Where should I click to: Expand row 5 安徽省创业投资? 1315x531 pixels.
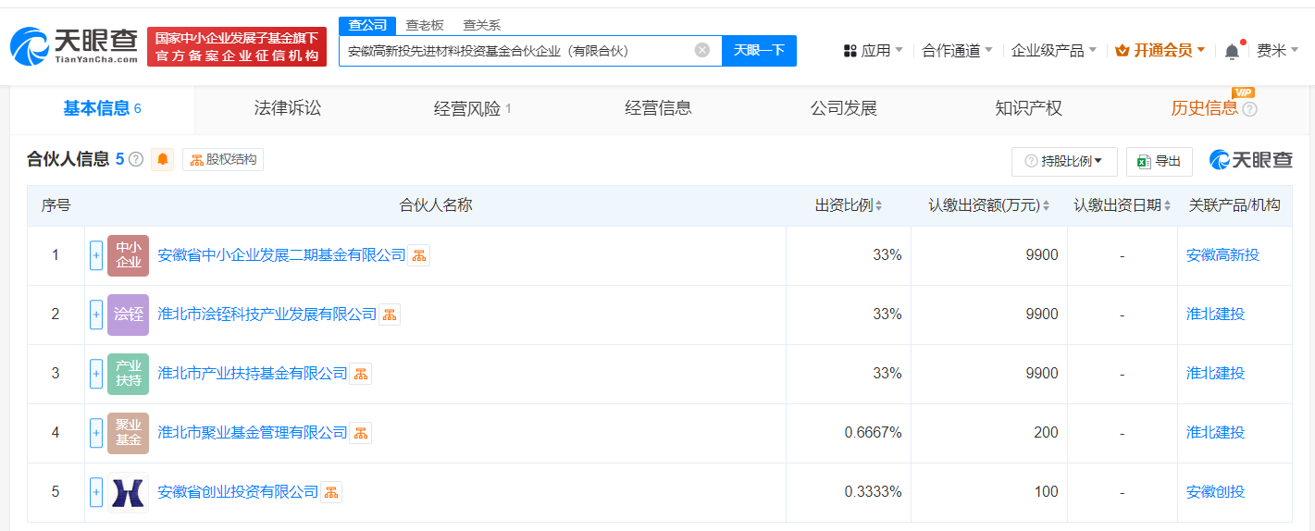[96, 492]
